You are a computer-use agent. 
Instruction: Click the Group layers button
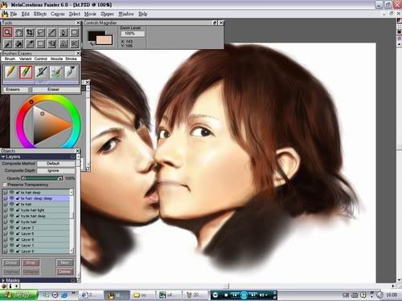coord(11,262)
